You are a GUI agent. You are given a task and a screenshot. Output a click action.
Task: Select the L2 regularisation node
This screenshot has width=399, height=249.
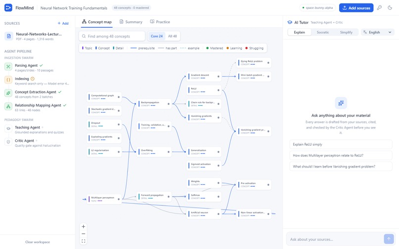(104, 152)
